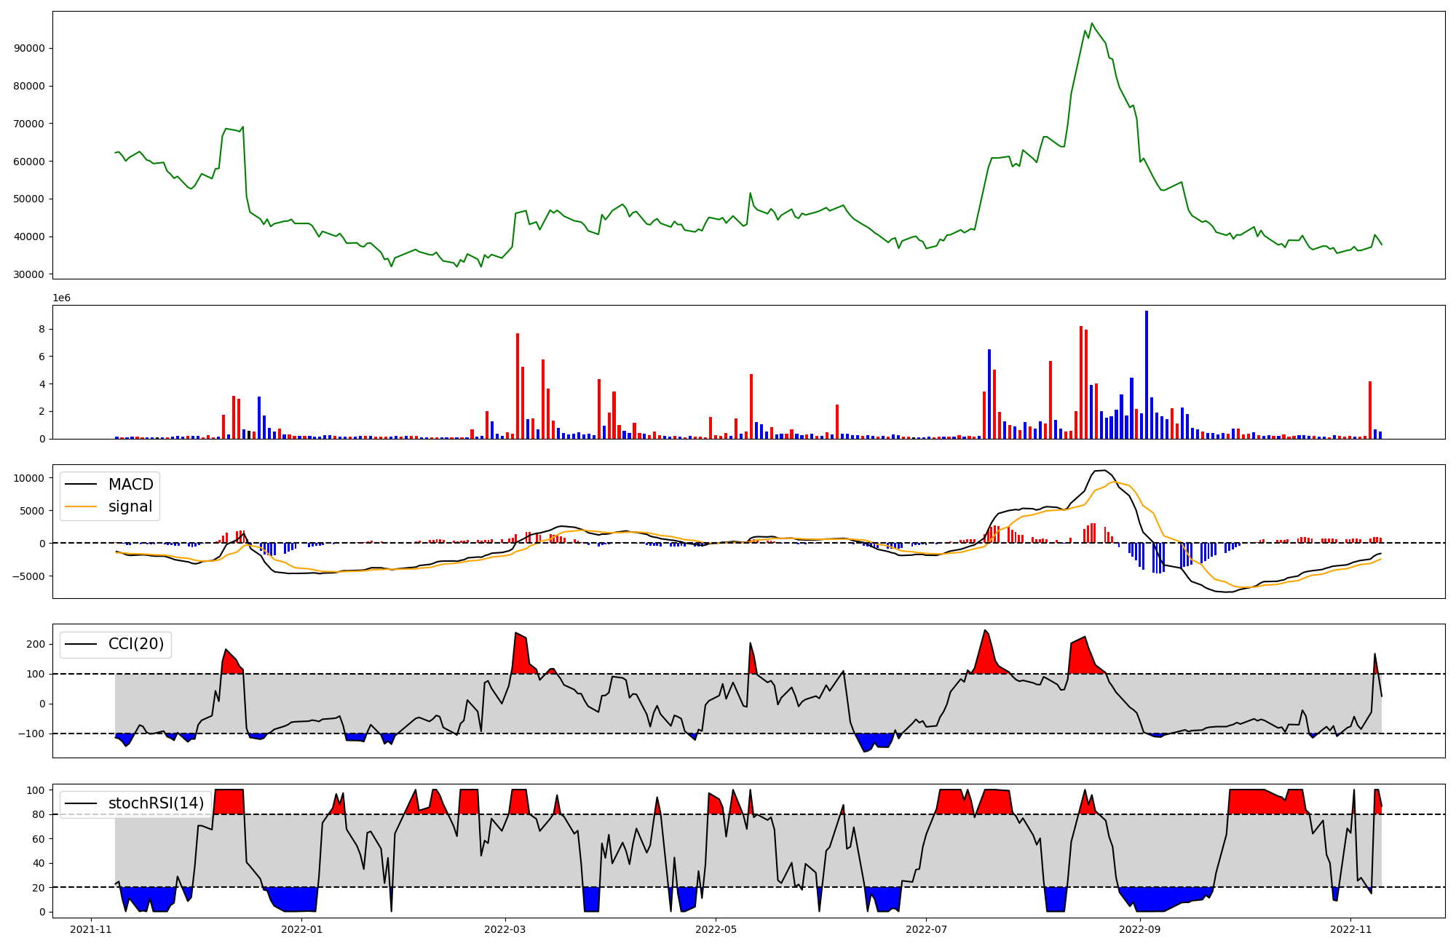This screenshot has width=1456, height=946.
Task: Click the MACD legend entry
Action: click(130, 485)
